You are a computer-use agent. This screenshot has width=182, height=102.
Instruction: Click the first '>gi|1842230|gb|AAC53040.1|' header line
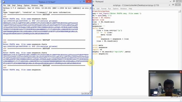click(30, 21)
